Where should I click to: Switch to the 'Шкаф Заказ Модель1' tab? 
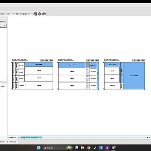pyautogui.click(x=29, y=138)
